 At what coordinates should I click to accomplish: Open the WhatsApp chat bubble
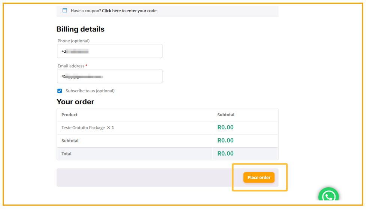tap(328, 196)
